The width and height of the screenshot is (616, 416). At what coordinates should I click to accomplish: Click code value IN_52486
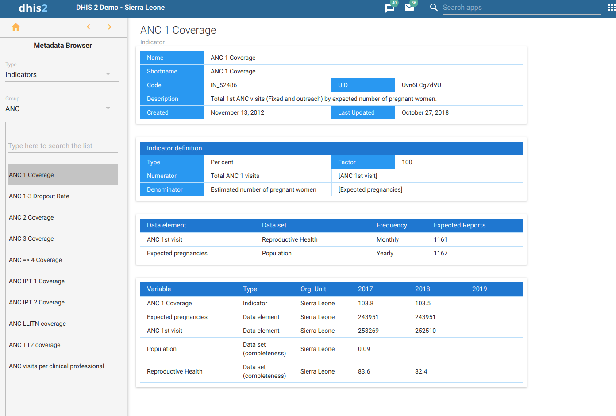[223, 85]
